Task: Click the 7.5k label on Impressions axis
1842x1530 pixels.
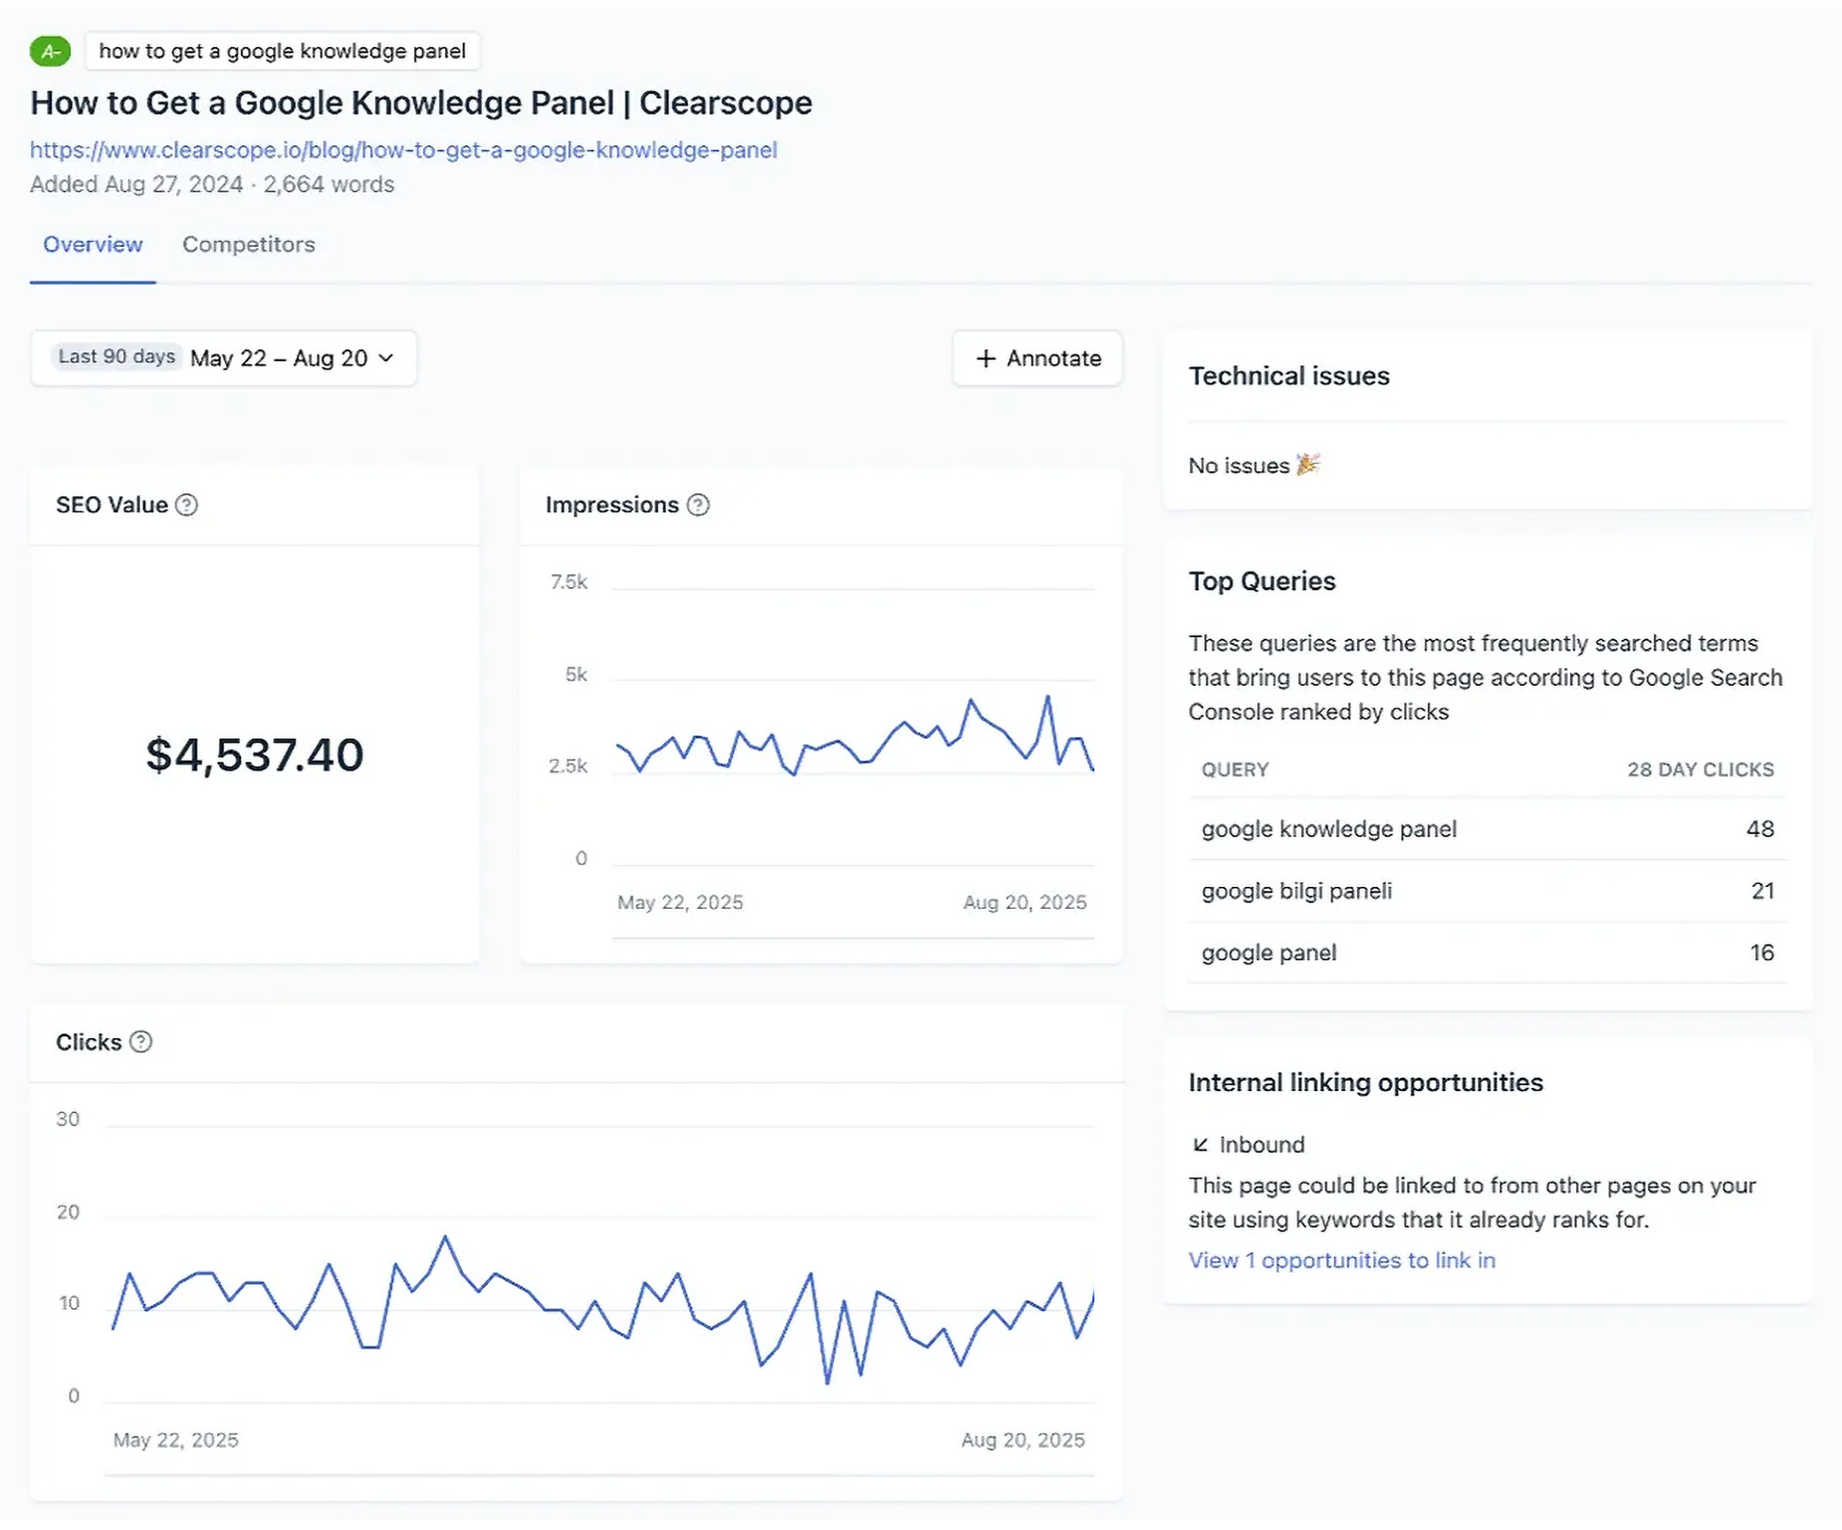Action: [x=568, y=582]
